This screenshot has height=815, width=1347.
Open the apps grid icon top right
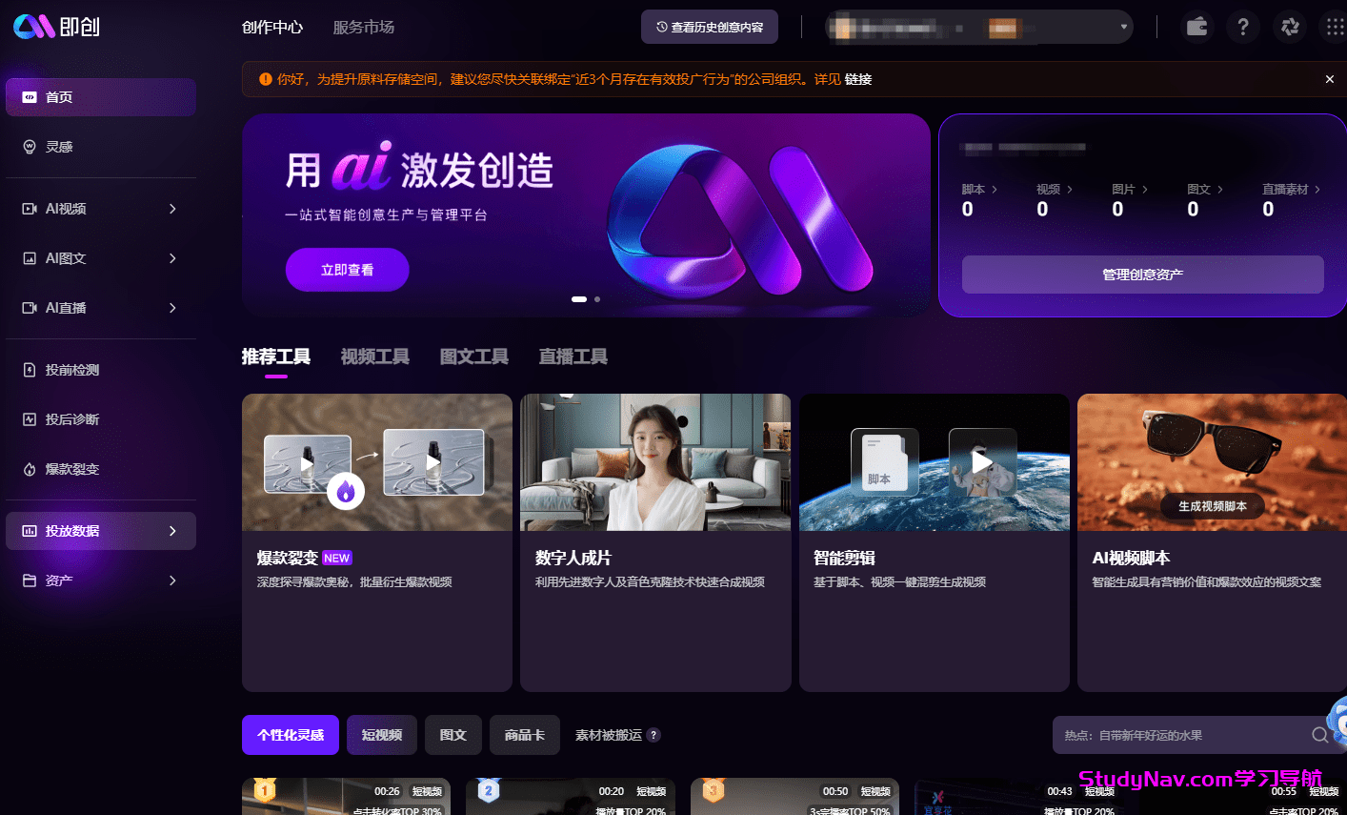[1333, 27]
